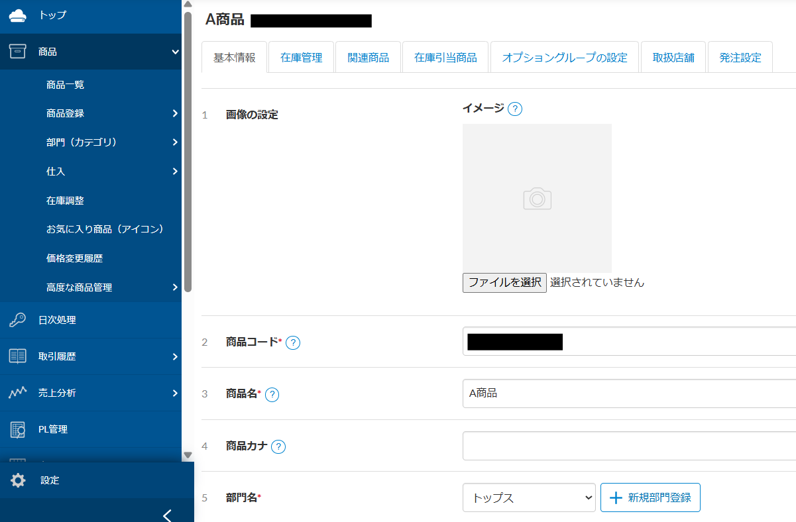This screenshot has height=522, width=796.
Task: Switch to the 在庫管理 tab
Action: coord(301,58)
